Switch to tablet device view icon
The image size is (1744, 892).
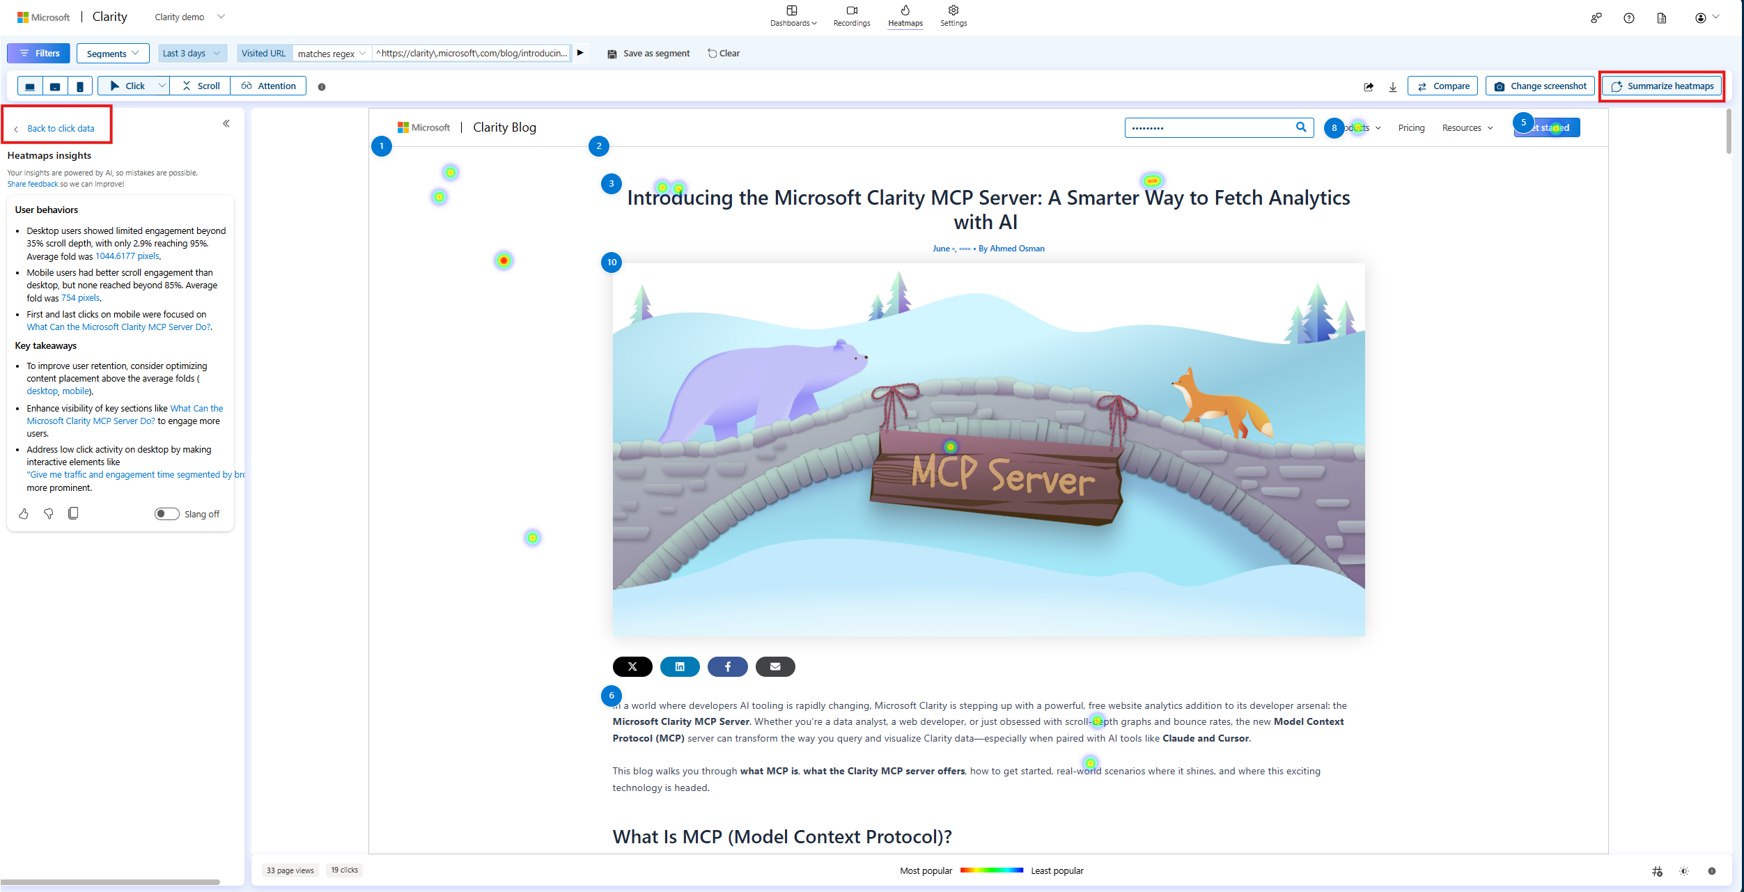(55, 86)
